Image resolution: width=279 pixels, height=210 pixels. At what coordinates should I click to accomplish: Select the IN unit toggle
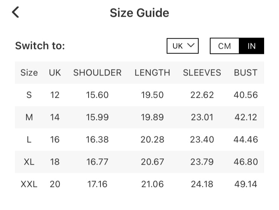[251, 46]
